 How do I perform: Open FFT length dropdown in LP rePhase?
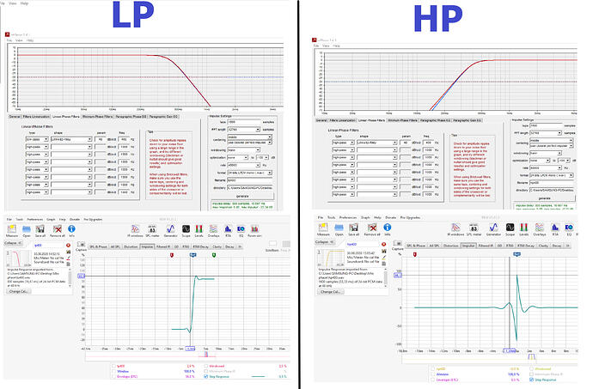click(243, 130)
